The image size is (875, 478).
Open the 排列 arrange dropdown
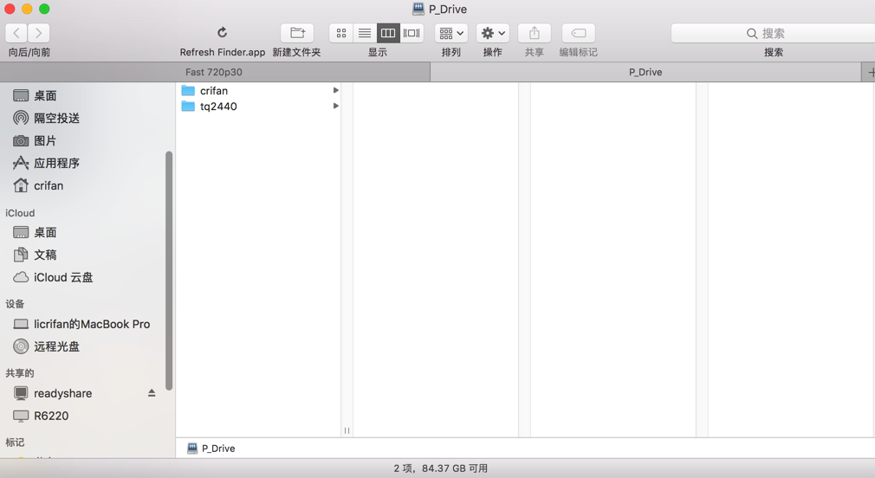coord(451,34)
